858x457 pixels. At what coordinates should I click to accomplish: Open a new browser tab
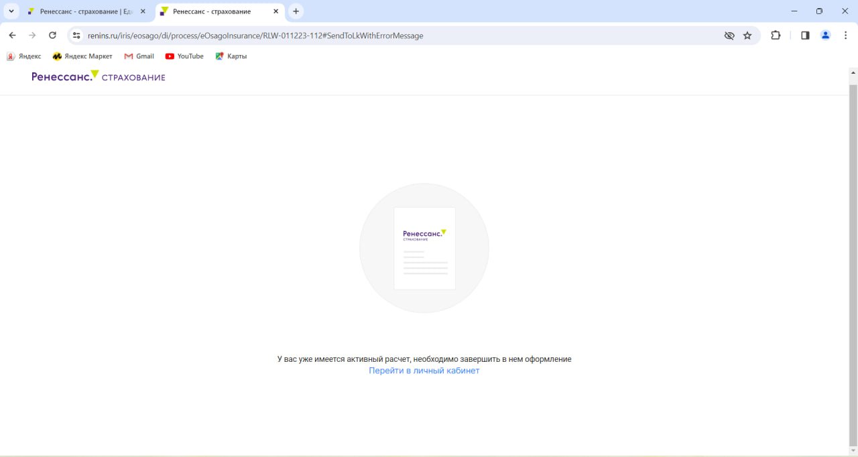click(296, 11)
